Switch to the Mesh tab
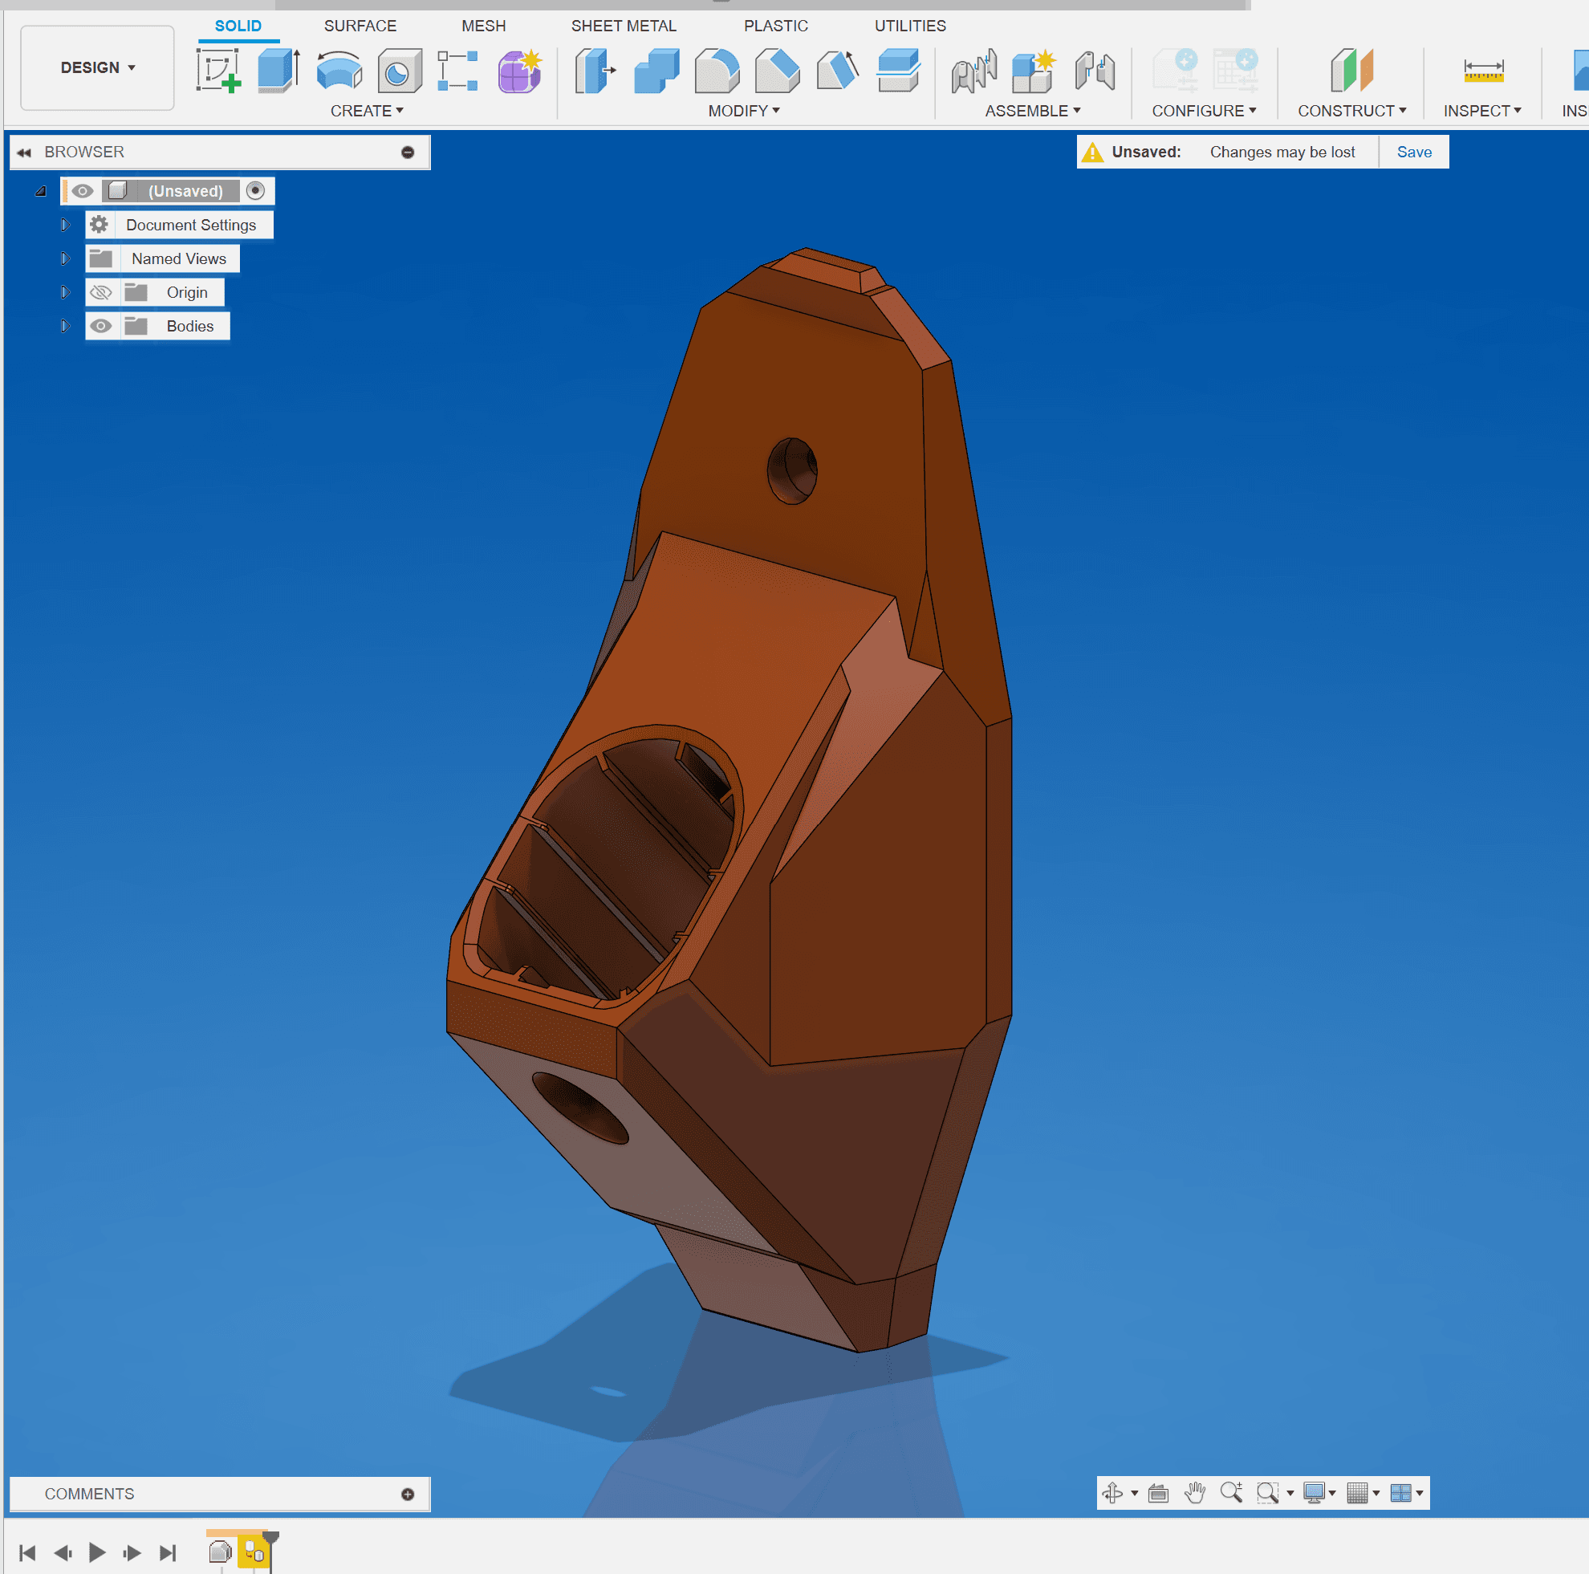1589x1574 pixels. [x=484, y=26]
